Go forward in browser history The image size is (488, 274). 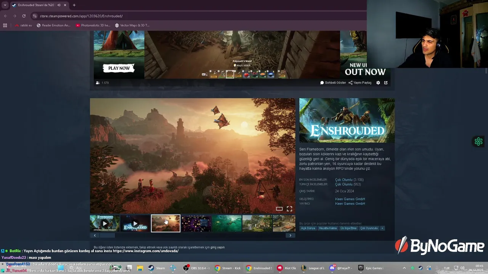click(x=14, y=16)
